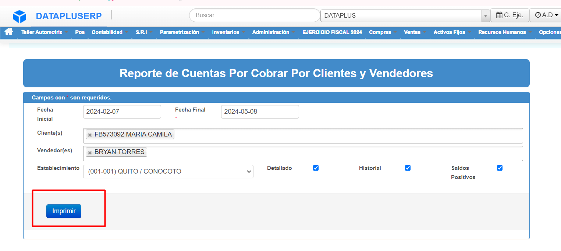Expand the Activos Fijos menu

click(452, 32)
